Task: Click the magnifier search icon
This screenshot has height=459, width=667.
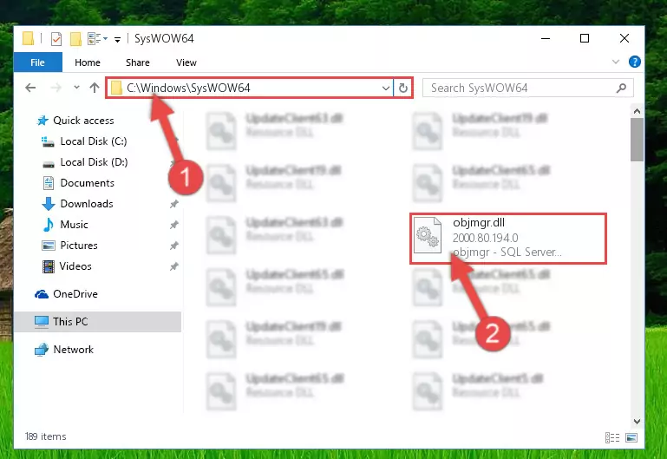Action: point(621,88)
